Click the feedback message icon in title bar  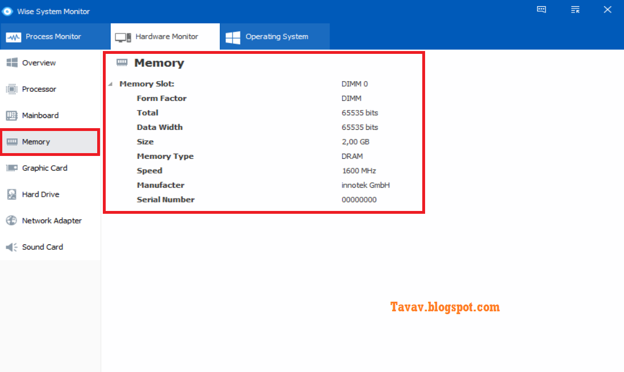pyautogui.click(x=541, y=9)
